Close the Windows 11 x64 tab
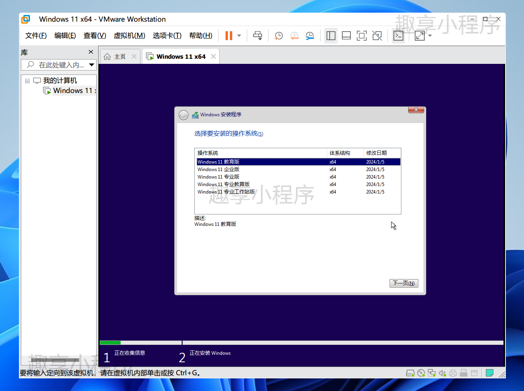Image resolution: width=524 pixels, height=391 pixels. tap(213, 56)
